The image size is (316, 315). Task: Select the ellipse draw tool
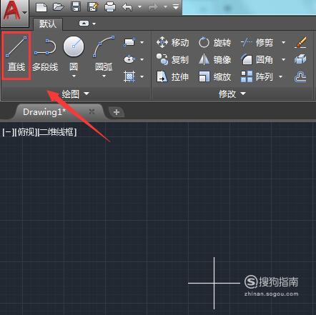(x=129, y=59)
